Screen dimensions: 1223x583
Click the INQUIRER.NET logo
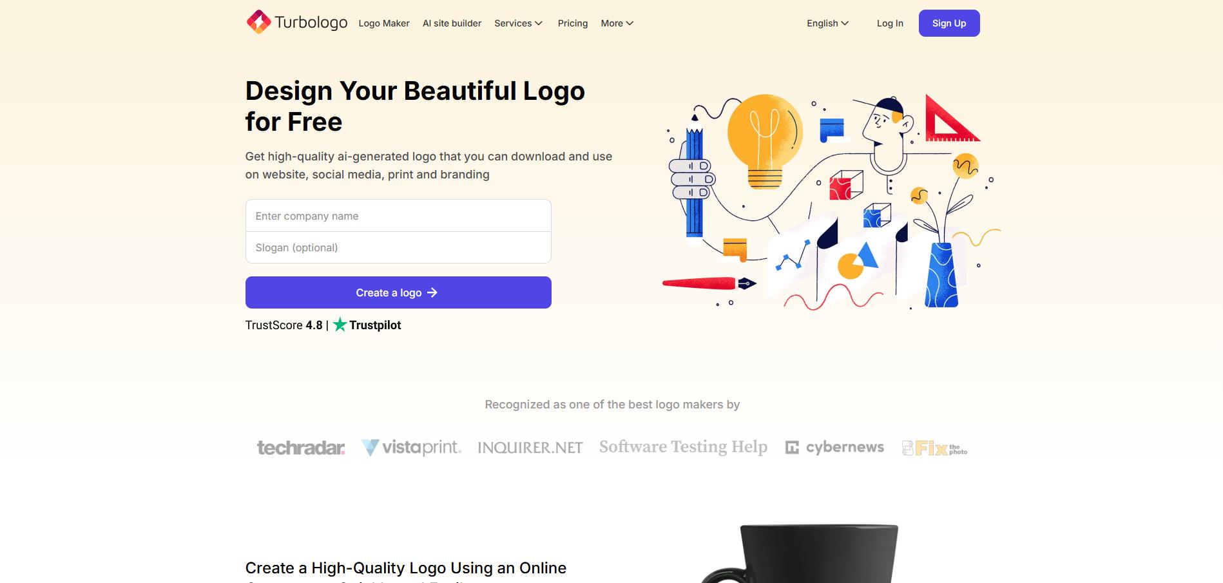pyautogui.click(x=530, y=448)
